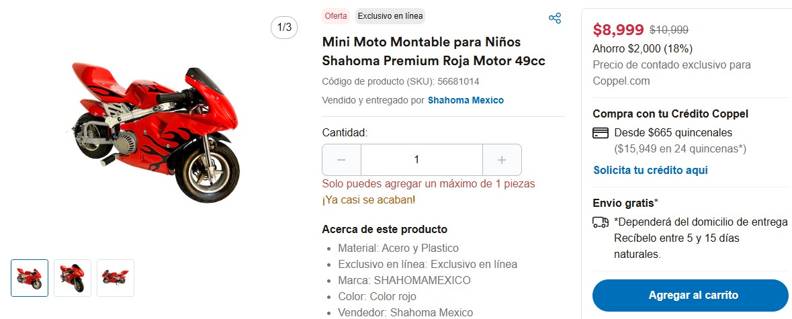Click the share icon
Image resolution: width=792 pixels, height=319 pixels.
coord(555,18)
